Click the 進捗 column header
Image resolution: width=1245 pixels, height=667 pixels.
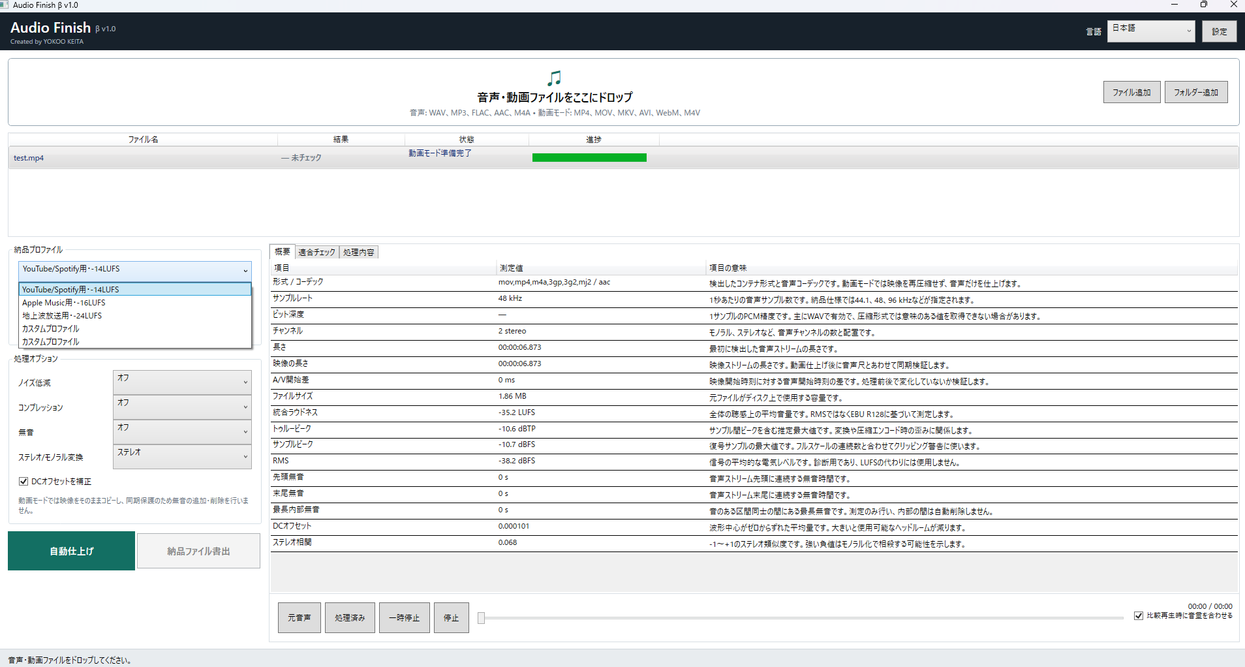pos(594,140)
